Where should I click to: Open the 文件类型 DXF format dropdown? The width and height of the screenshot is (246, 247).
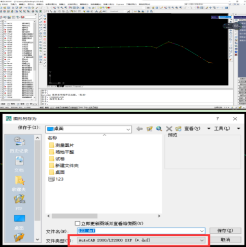142,240
